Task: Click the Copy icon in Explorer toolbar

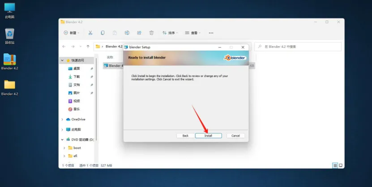Action: tap(103, 33)
